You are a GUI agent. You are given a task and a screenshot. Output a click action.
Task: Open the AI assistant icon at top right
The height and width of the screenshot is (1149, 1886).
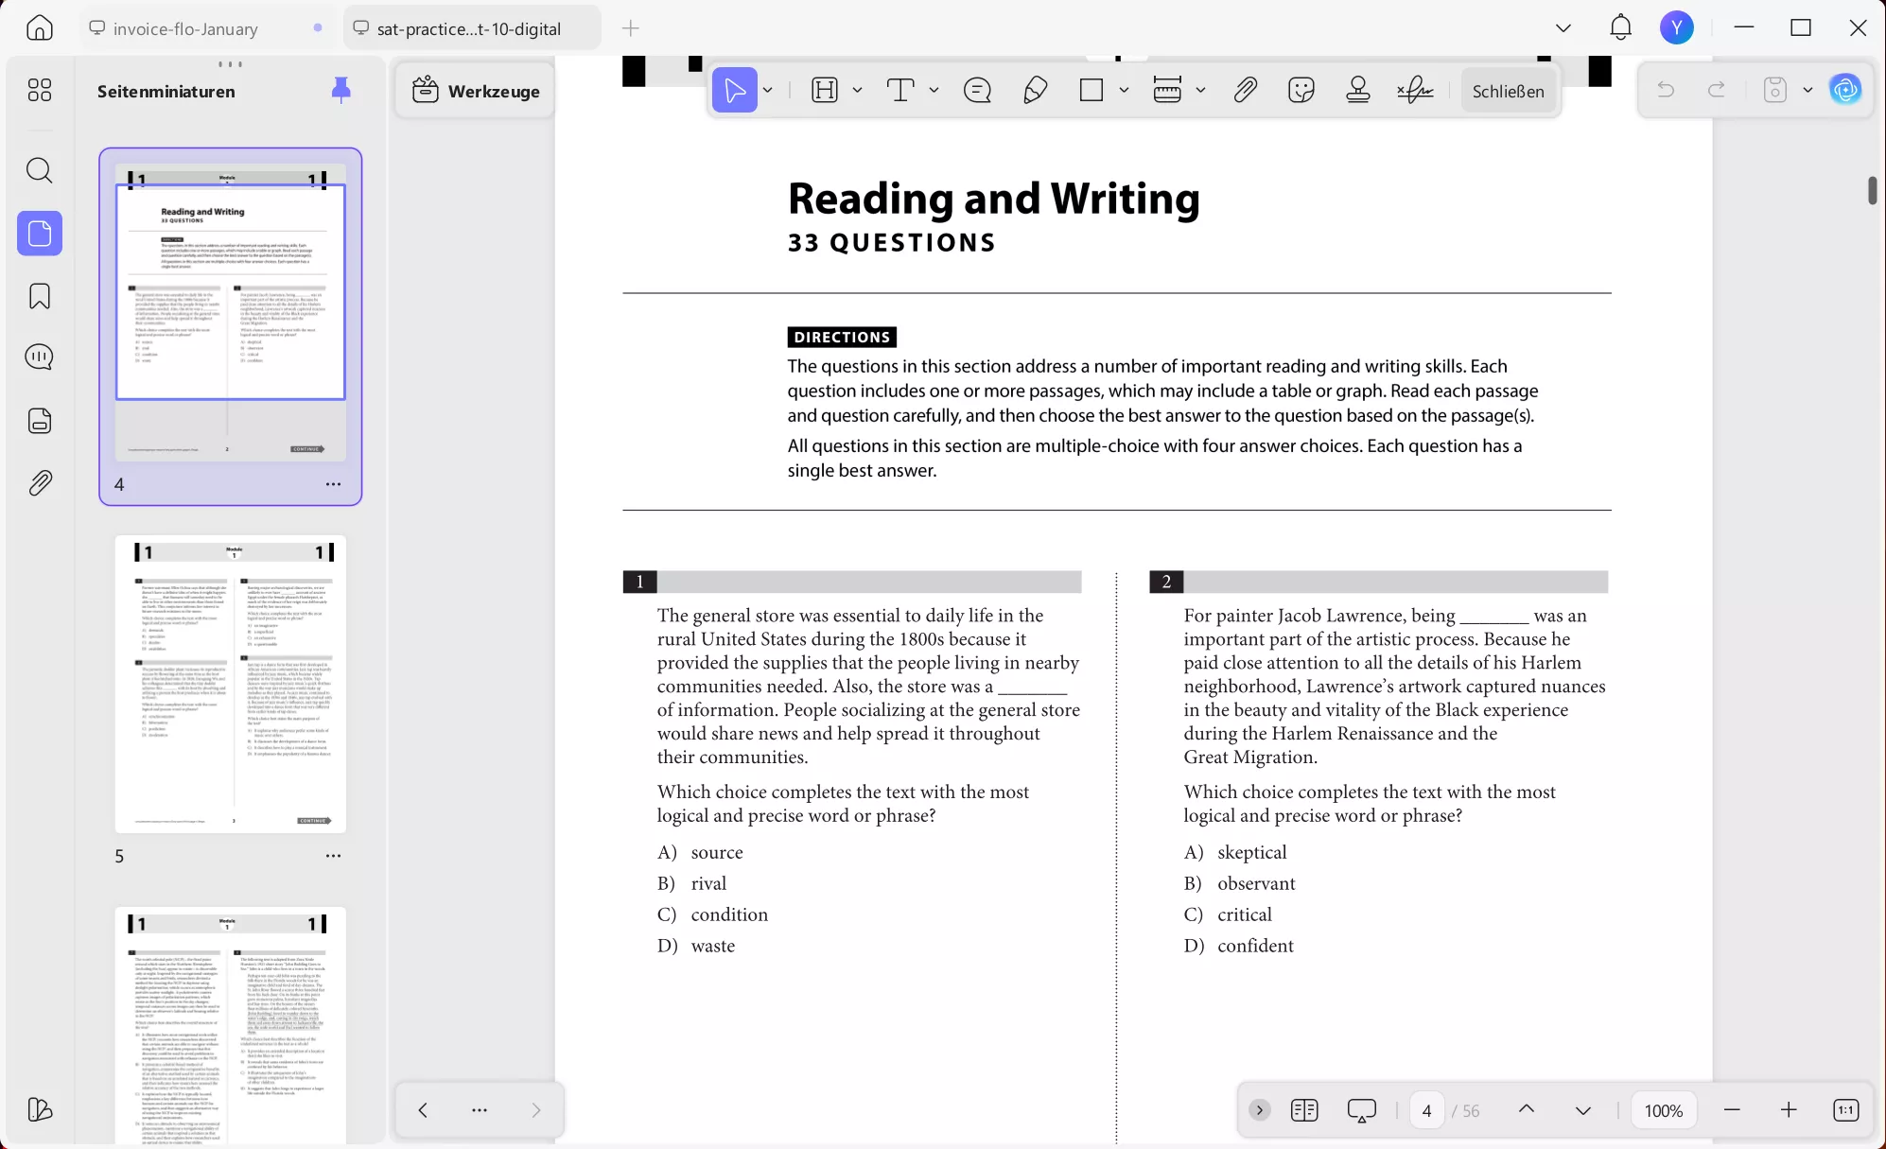(1844, 91)
